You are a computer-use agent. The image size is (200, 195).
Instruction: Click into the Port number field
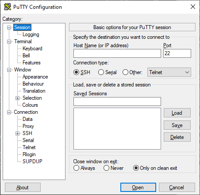click(x=177, y=53)
